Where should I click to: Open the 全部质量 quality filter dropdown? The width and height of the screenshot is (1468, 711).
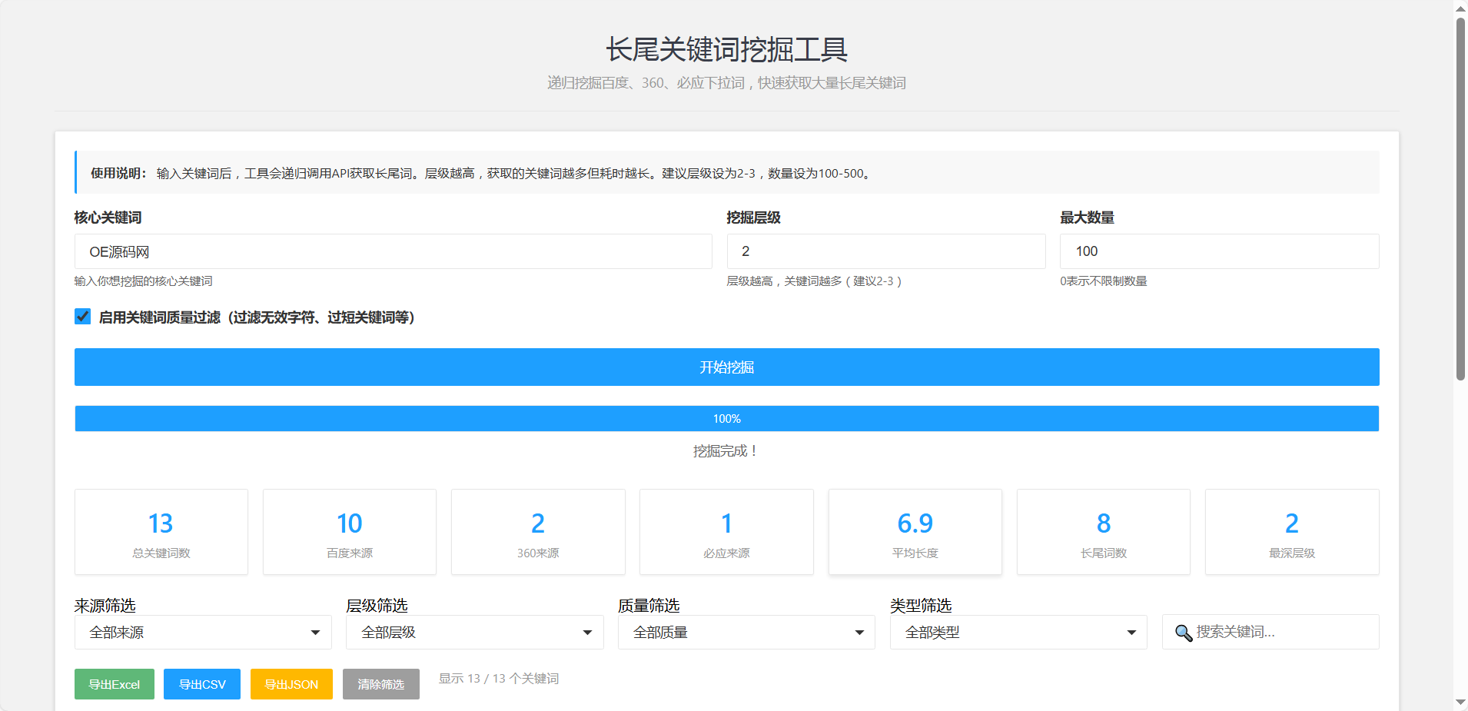click(x=746, y=633)
